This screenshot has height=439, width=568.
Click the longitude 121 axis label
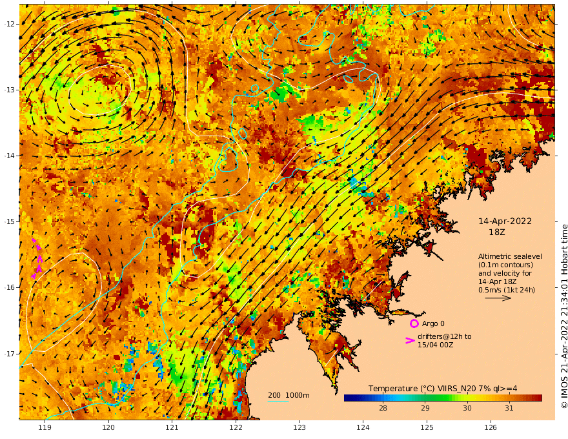[172, 427]
